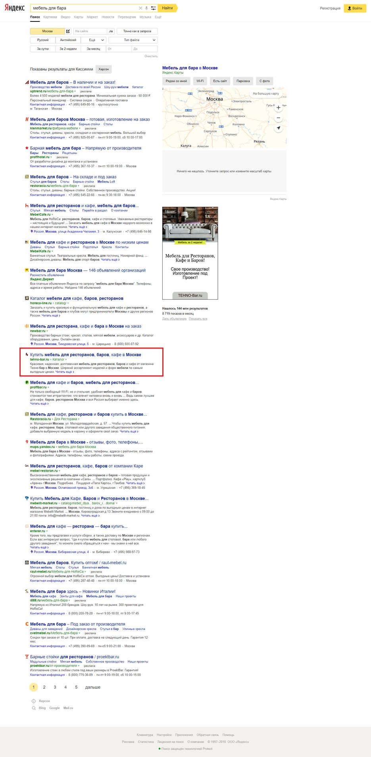Zoom out on the map with the minus button
This screenshot has height=757, width=371.
(x=279, y=118)
